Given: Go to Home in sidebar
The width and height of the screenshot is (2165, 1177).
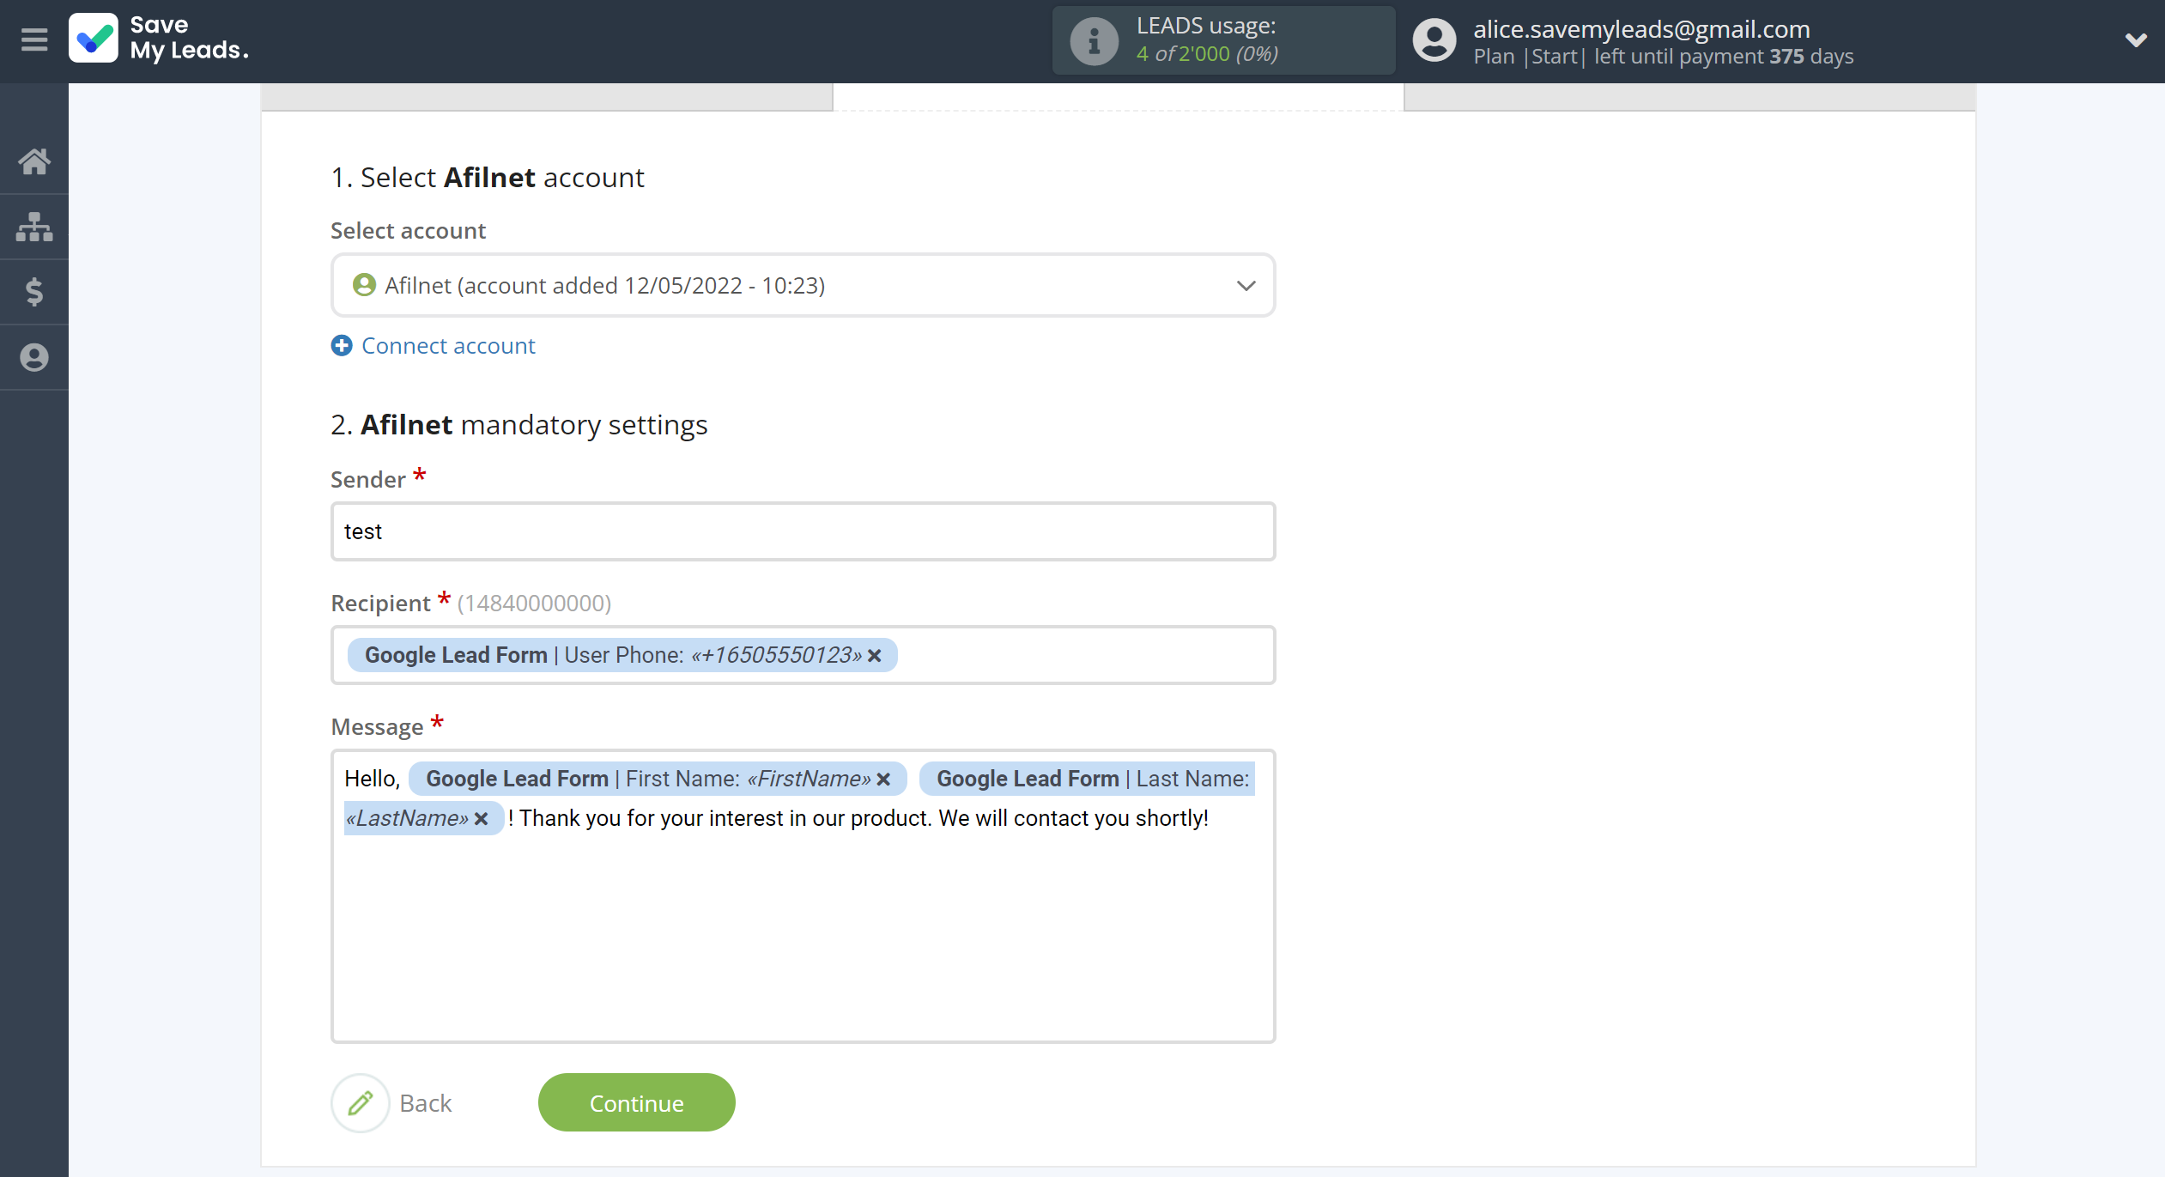Looking at the screenshot, I should 34,161.
